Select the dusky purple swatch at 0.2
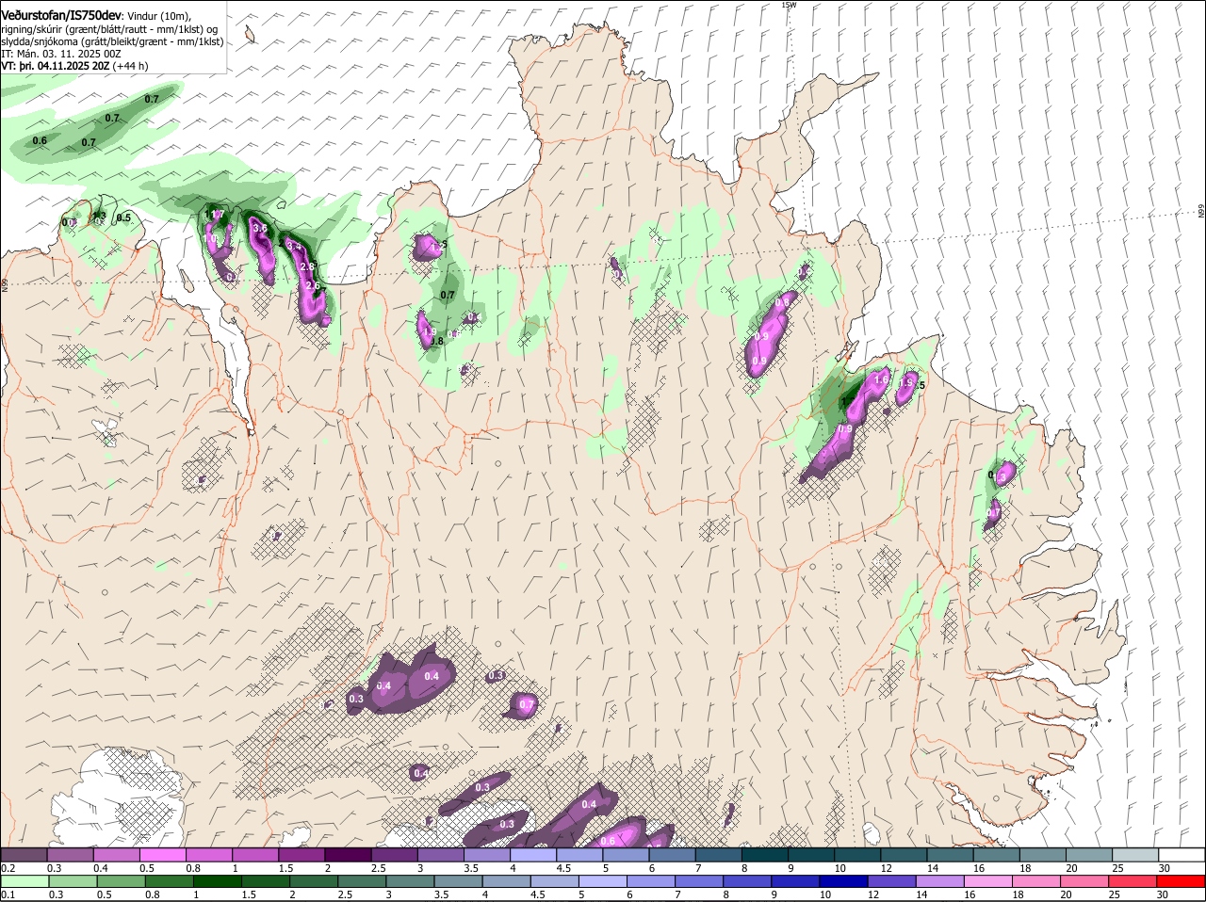The height and width of the screenshot is (902, 1206). coord(24,854)
